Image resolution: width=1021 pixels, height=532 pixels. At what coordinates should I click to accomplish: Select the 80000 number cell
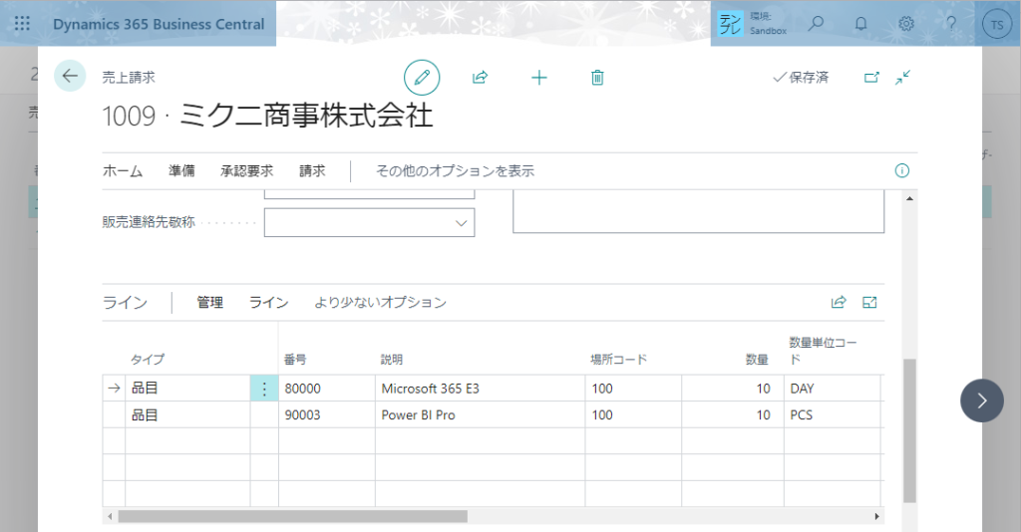[327, 389]
